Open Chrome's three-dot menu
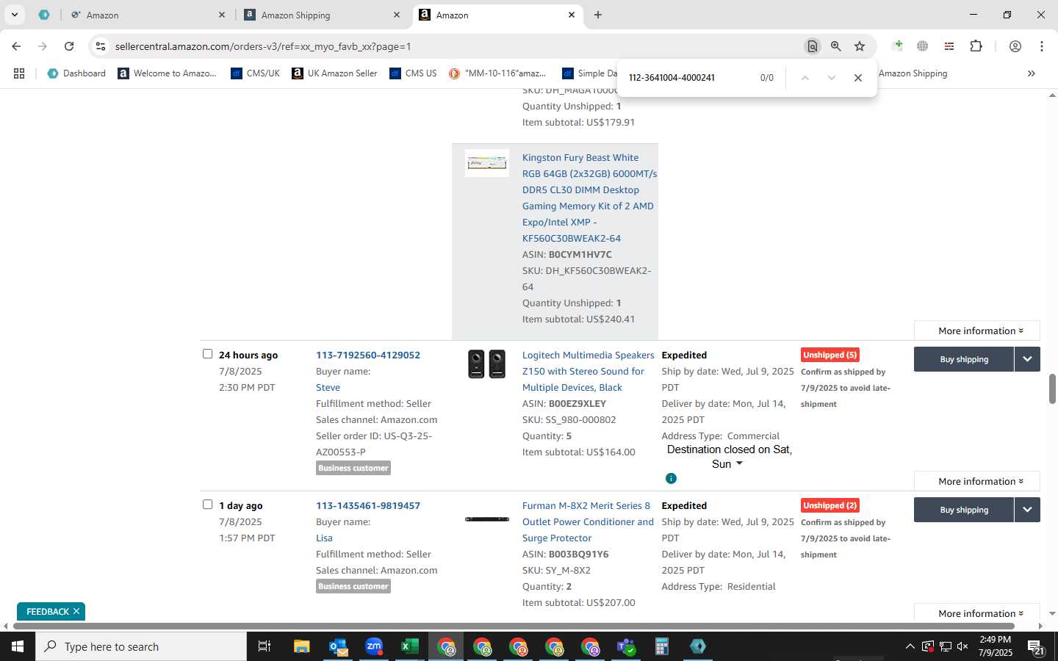The image size is (1058, 661). [x=1041, y=46]
